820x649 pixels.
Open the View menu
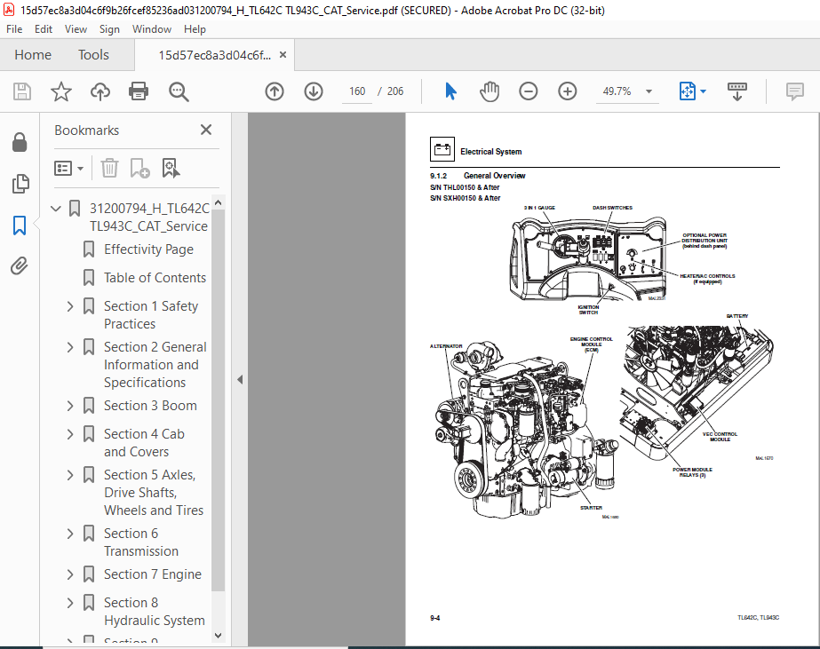coord(76,29)
